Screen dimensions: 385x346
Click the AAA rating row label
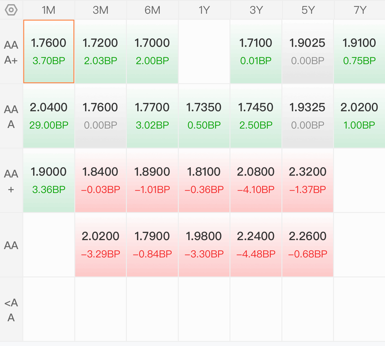coord(11,116)
